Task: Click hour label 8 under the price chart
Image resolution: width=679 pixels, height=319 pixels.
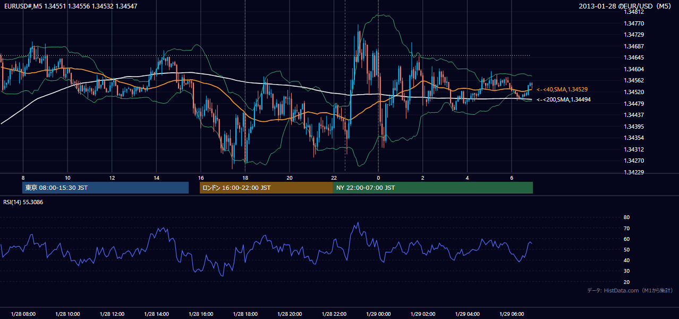Action: (23, 178)
